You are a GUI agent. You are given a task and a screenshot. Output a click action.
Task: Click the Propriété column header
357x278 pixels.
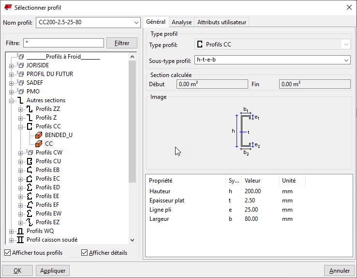point(186,181)
